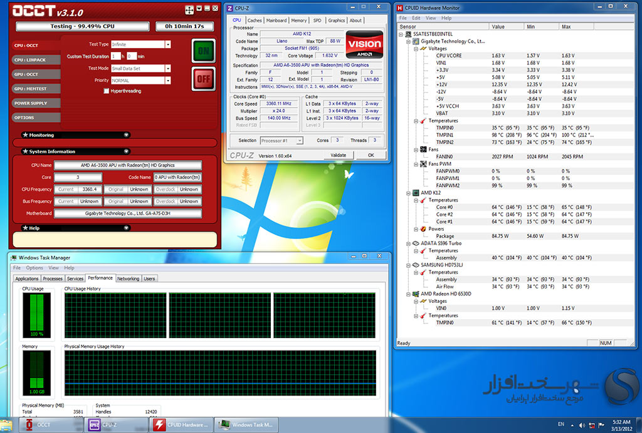Switch to the About tab in CPU-Z
This screenshot has height=433, width=642.
point(355,21)
